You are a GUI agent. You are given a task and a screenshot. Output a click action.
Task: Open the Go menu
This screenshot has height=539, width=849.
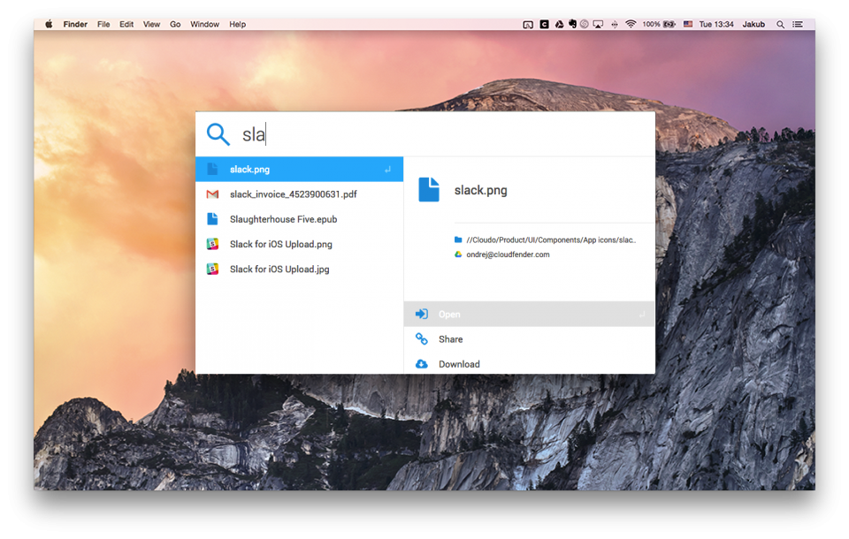(175, 25)
